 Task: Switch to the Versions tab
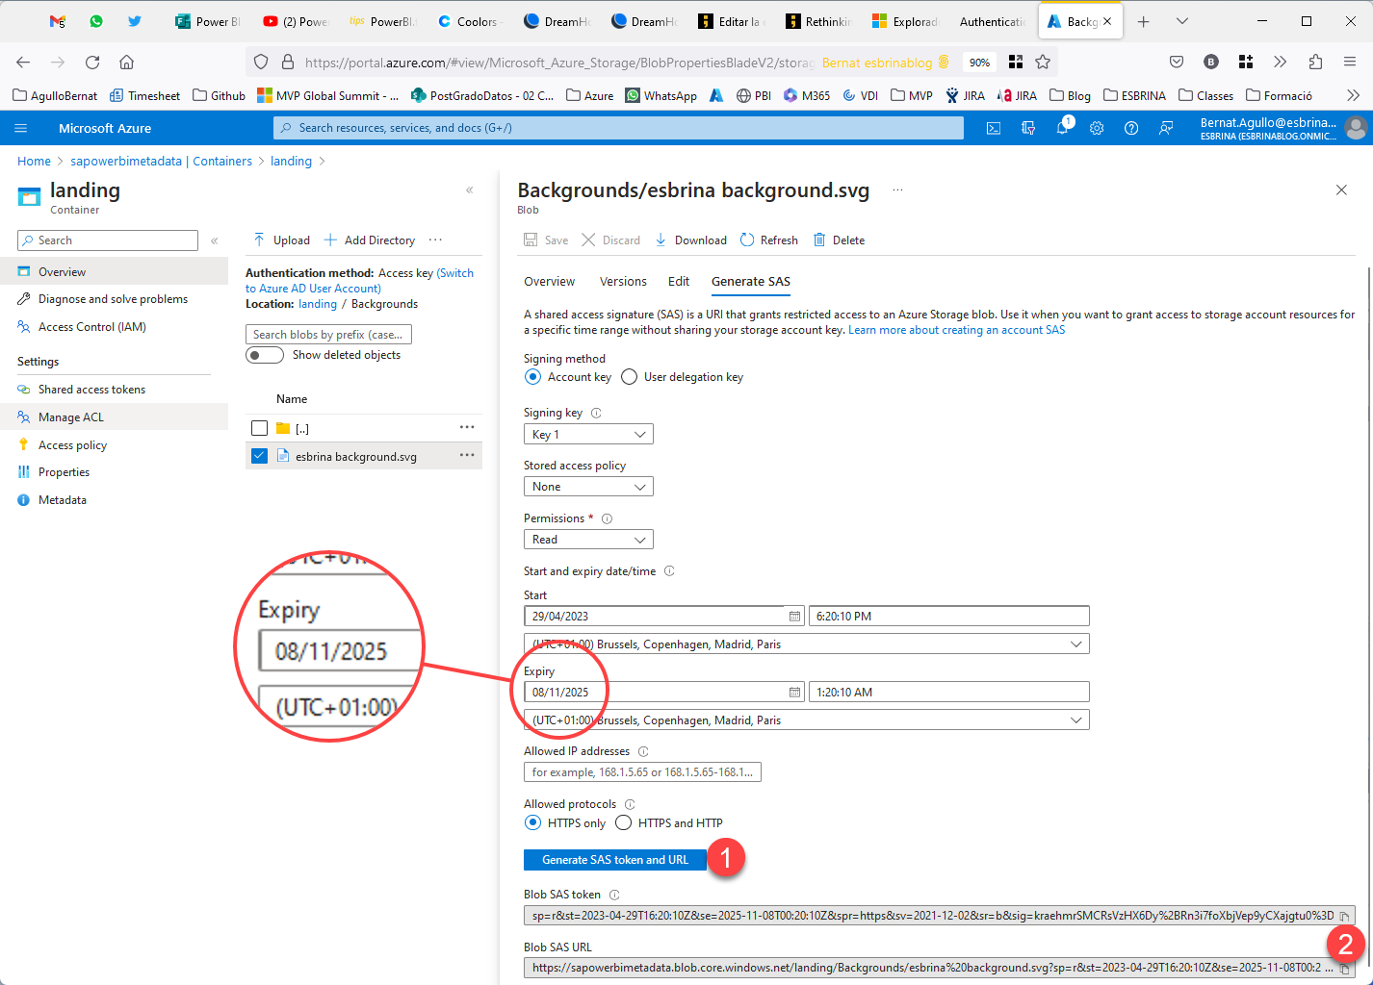[623, 282]
